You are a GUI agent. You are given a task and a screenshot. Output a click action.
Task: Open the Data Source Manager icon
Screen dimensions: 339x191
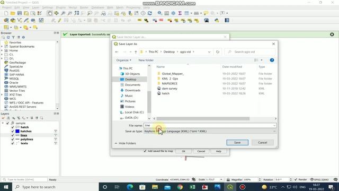coord(6,20)
